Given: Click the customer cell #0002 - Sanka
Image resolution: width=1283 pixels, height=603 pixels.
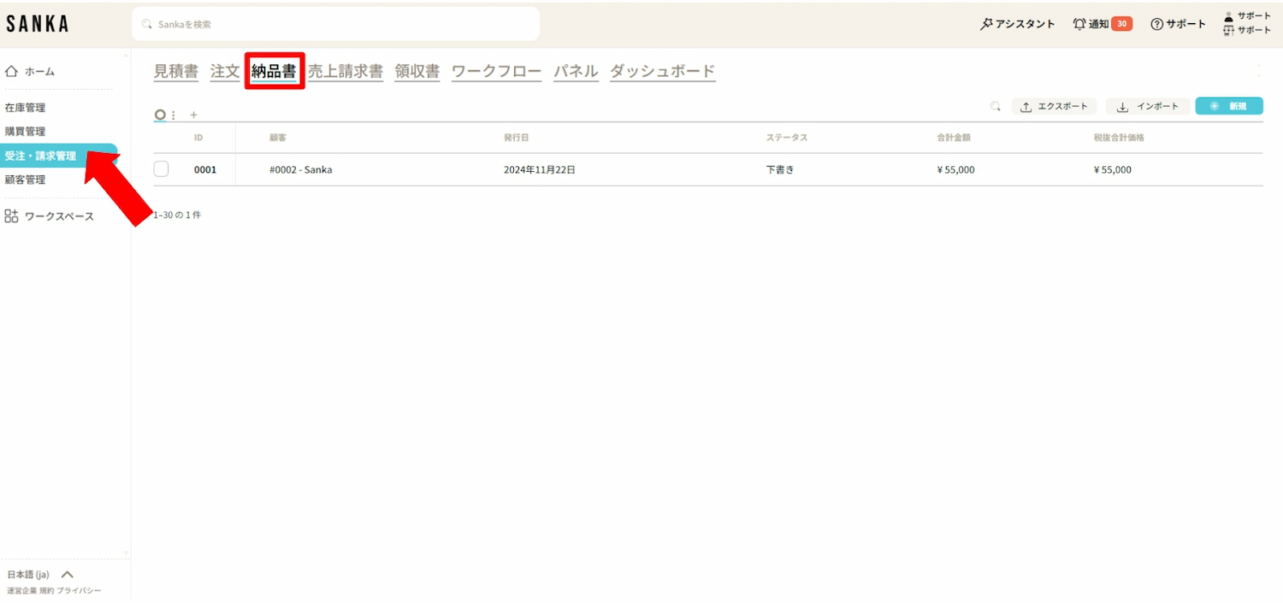Looking at the screenshot, I should coord(301,169).
